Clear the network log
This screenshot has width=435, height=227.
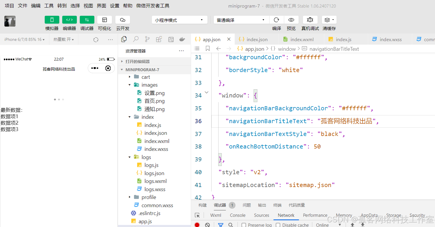207,225
